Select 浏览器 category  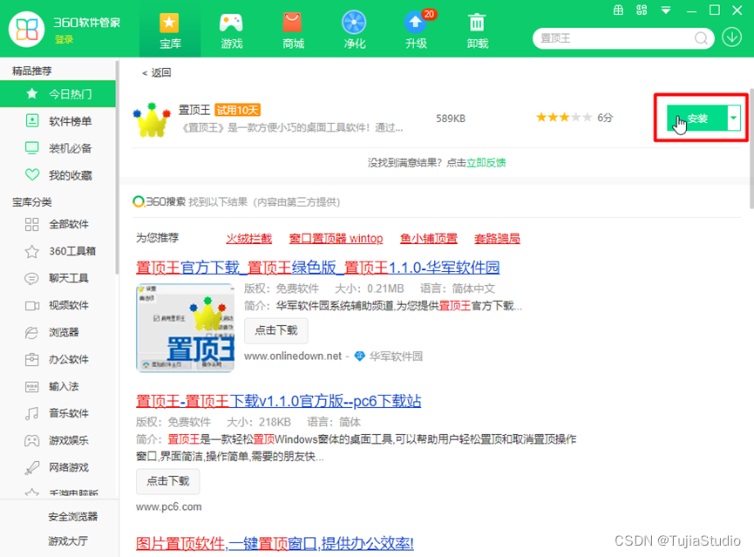click(58, 332)
